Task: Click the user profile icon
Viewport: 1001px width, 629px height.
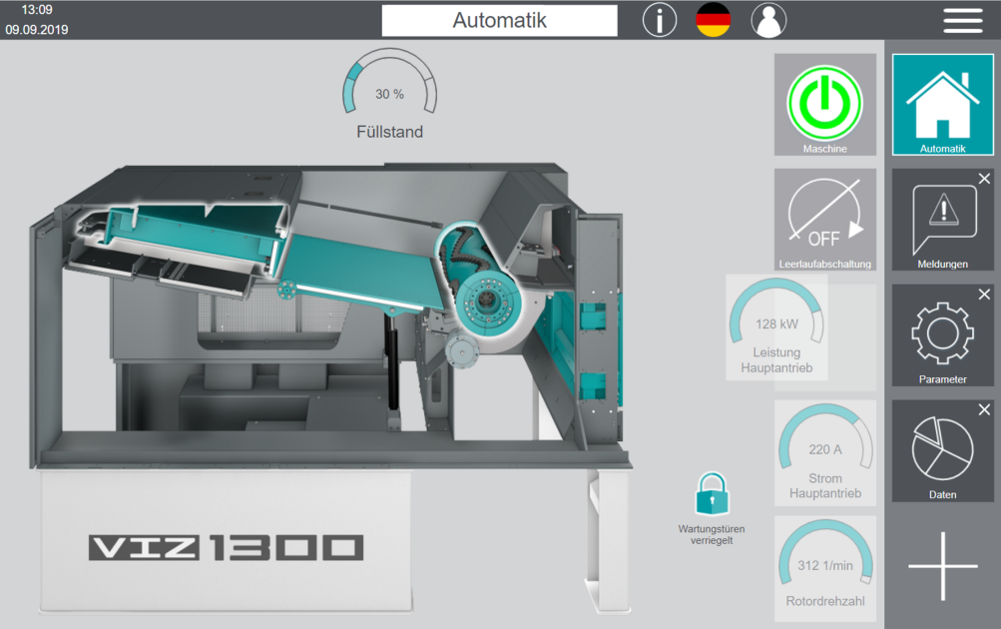Action: tap(768, 20)
